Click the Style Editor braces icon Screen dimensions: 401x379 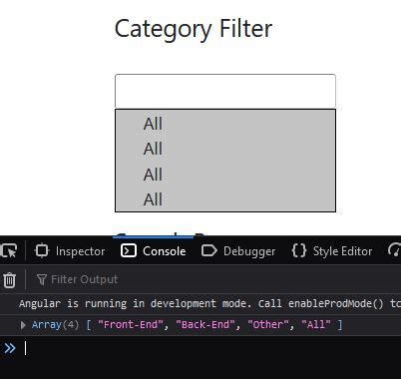point(299,250)
